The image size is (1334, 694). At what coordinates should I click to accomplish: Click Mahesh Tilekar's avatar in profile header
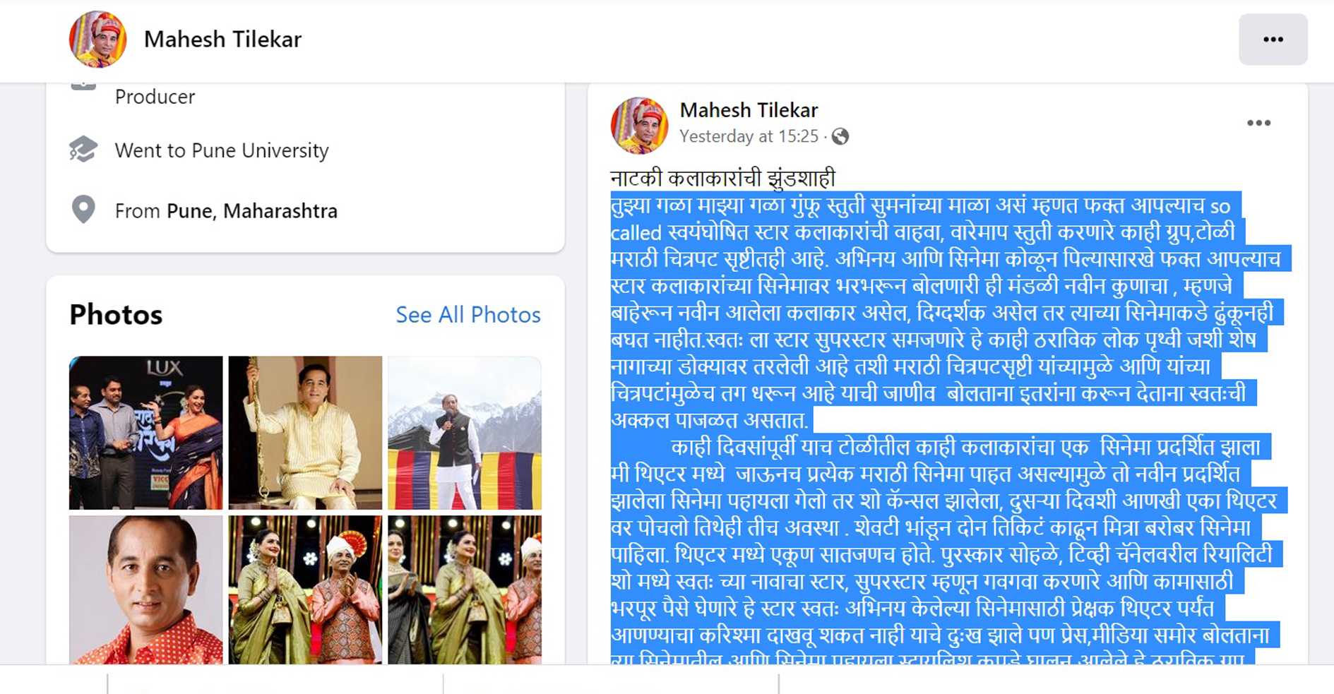pyautogui.click(x=97, y=40)
